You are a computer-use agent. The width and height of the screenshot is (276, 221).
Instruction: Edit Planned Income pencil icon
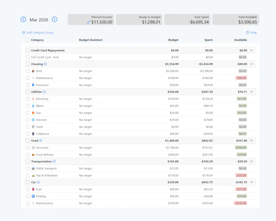click(x=89, y=22)
